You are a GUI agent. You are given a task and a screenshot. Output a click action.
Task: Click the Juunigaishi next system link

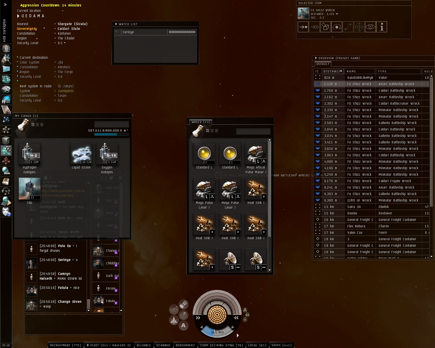66,91
